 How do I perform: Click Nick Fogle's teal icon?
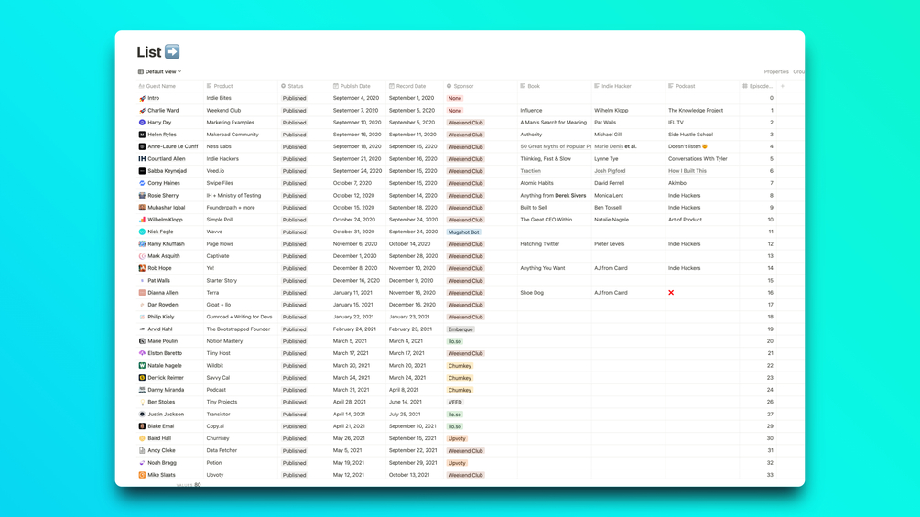142,232
